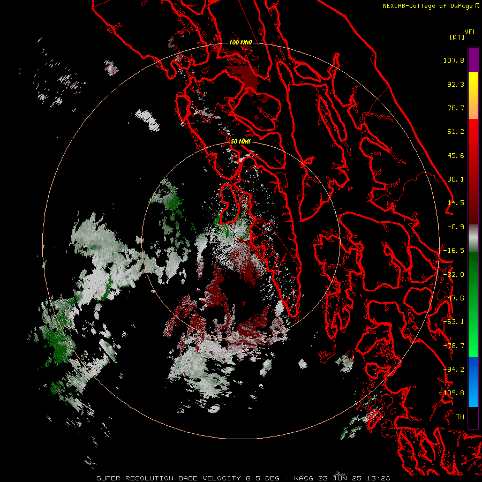Screen dimensions: 482x482
Task: Click the purple segment of the color bar
Action: coord(473,59)
